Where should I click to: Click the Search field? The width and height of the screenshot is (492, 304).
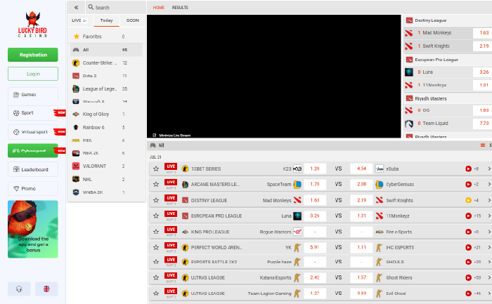115,8
